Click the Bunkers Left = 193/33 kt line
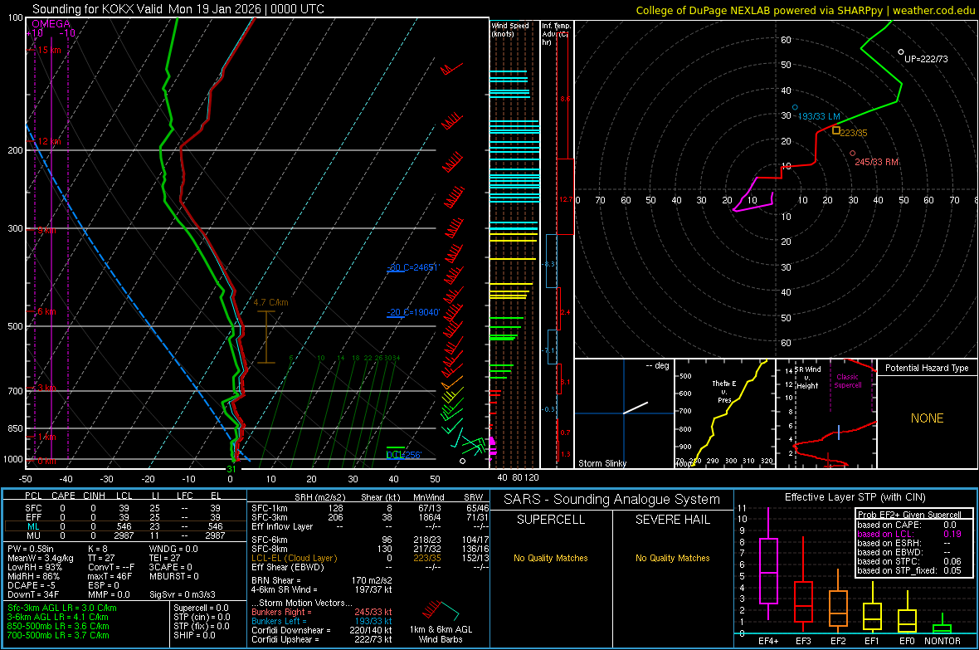This screenshot has height=650, width=979. point(322,621)
